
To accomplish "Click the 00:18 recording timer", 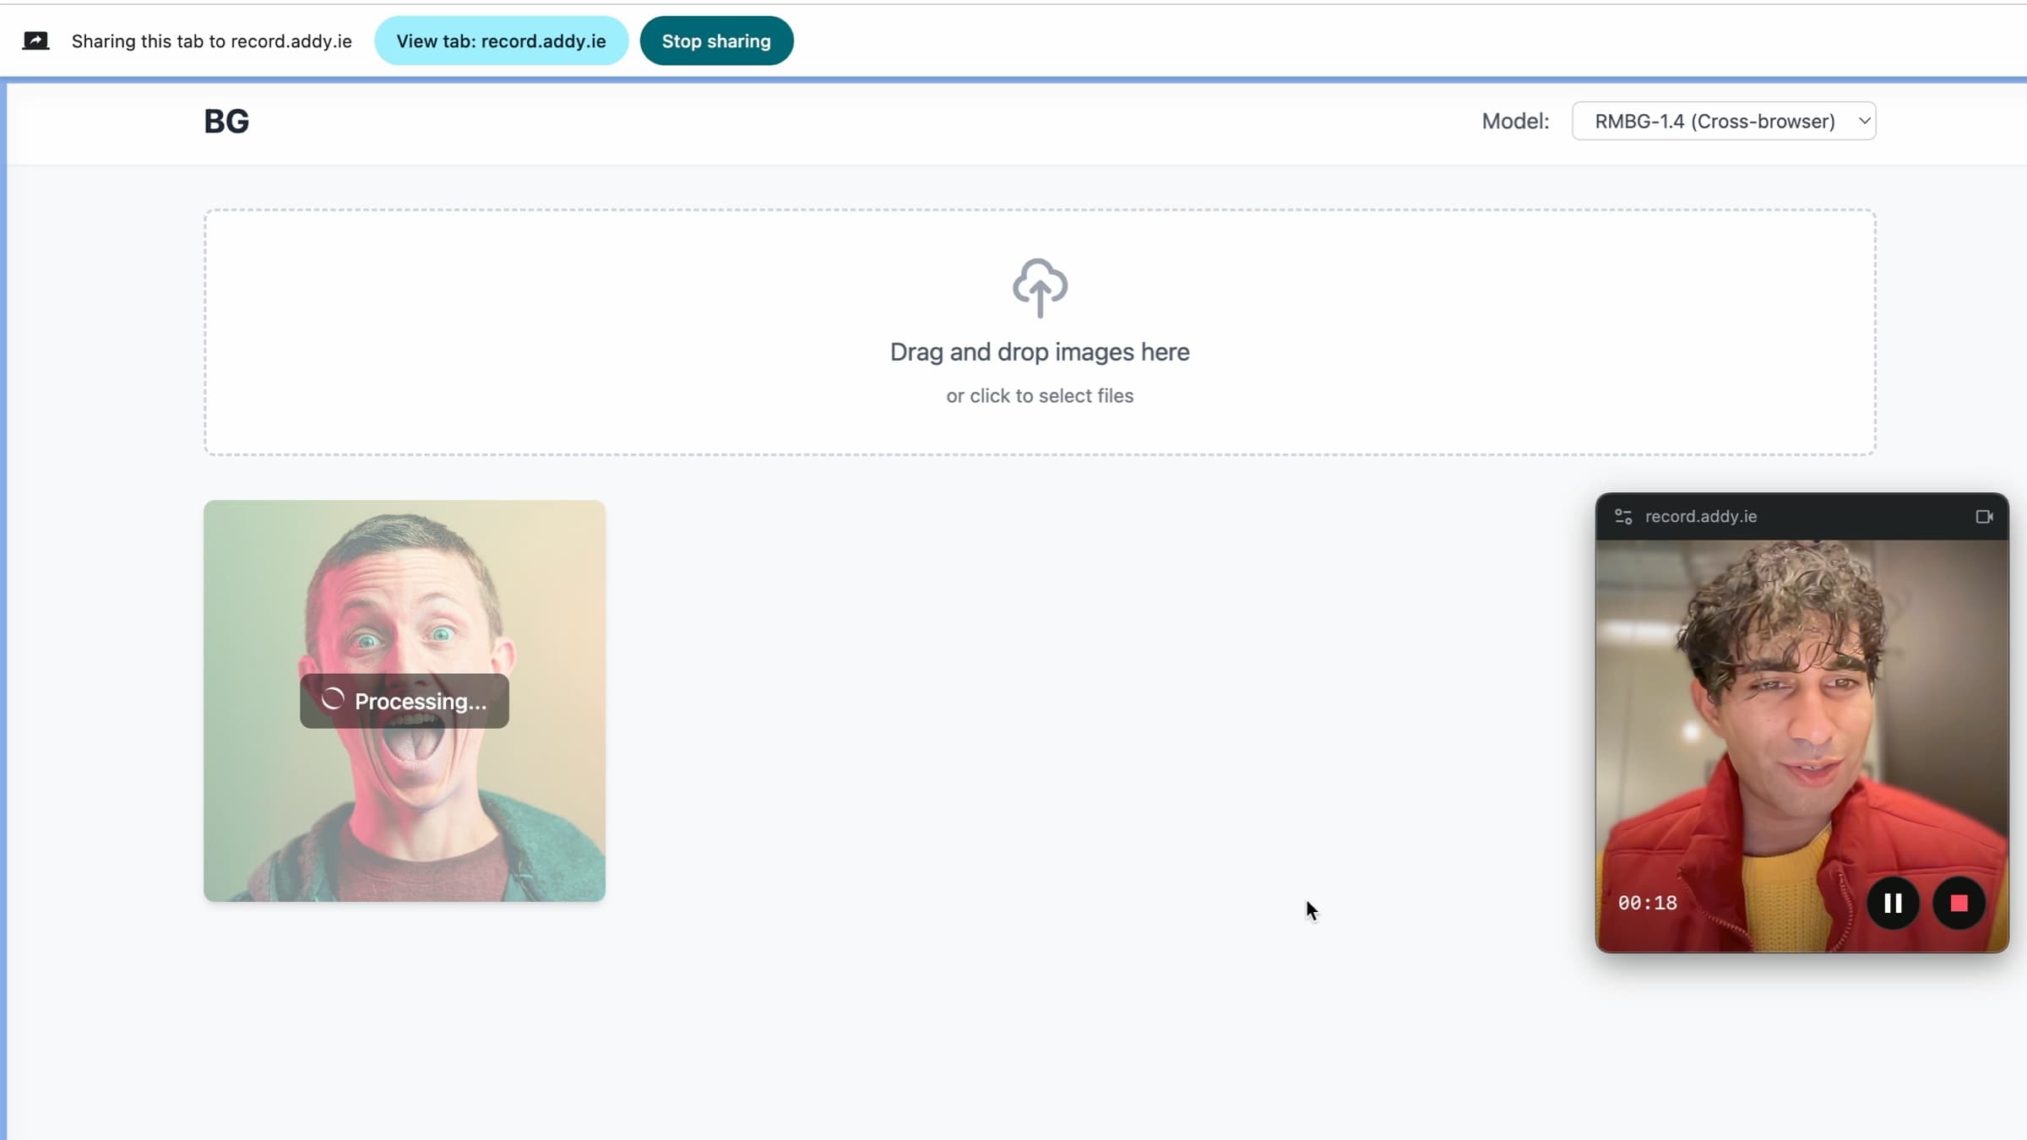I will (x=1647, y=904).
